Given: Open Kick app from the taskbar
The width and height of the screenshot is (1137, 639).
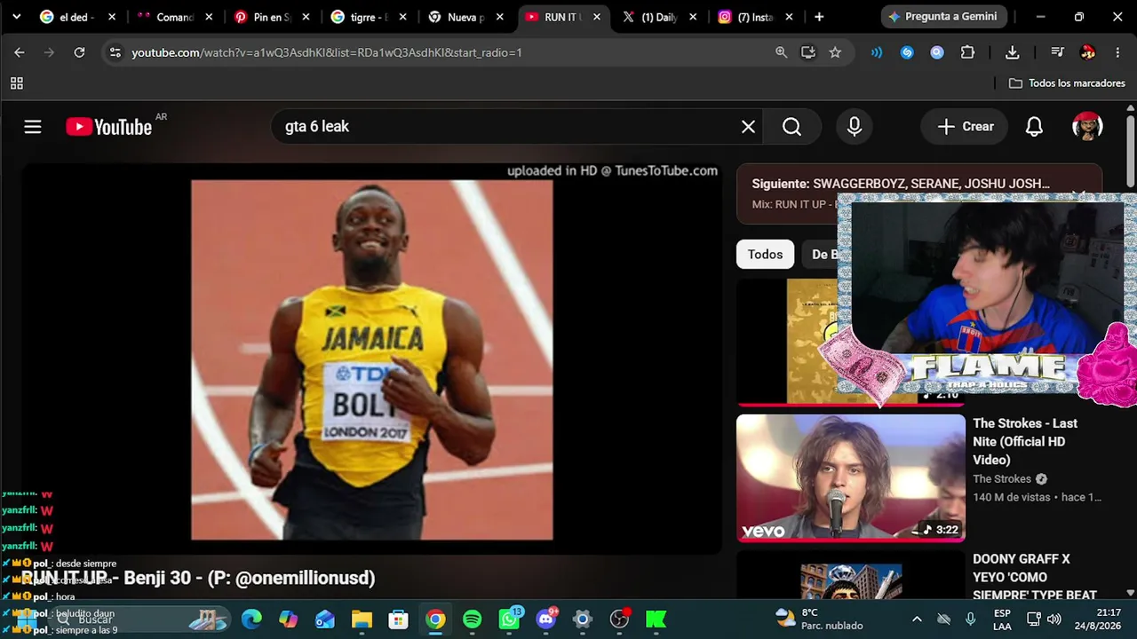Looking at the screenshot, I should pos(656,619).
